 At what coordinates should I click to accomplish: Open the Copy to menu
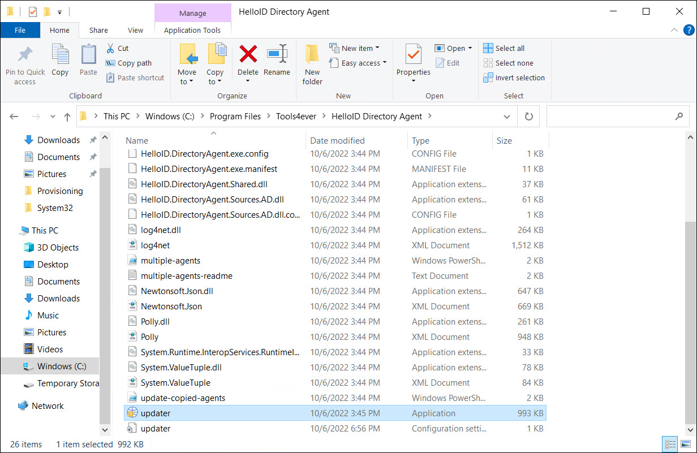point(215,64)
